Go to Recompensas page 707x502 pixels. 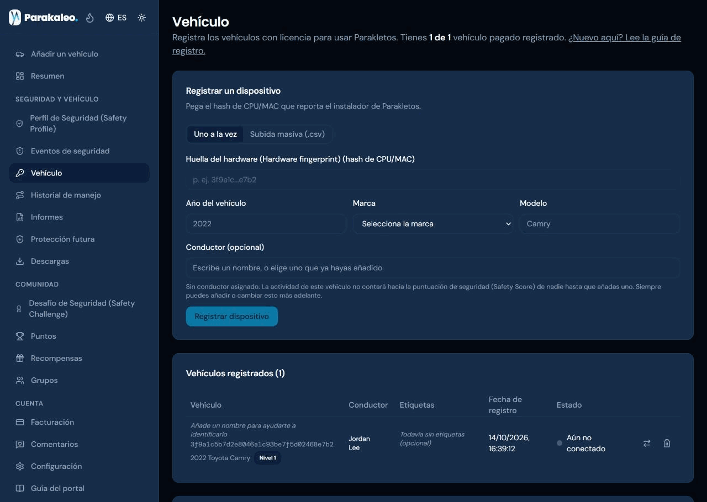pyautogui.click(x=79, y=359)
